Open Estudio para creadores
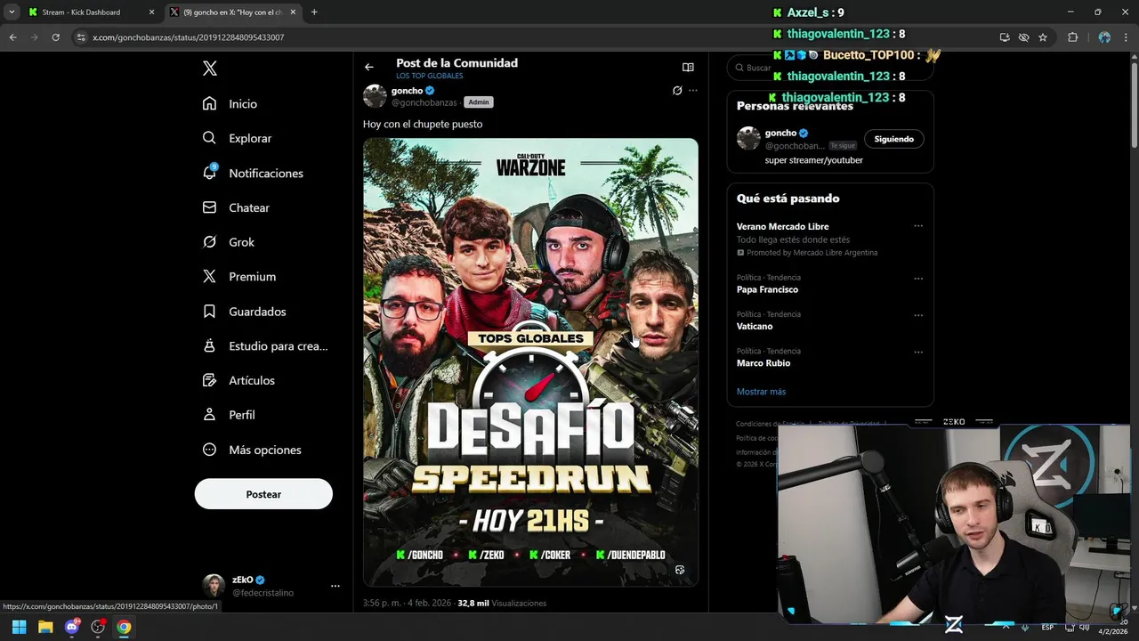Screen dimensions: 1139x641 click(265, 346)
